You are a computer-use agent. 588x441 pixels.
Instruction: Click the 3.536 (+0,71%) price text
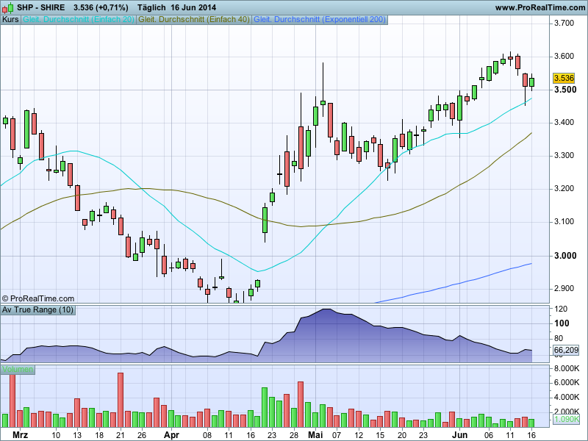[x=101, y=7]
